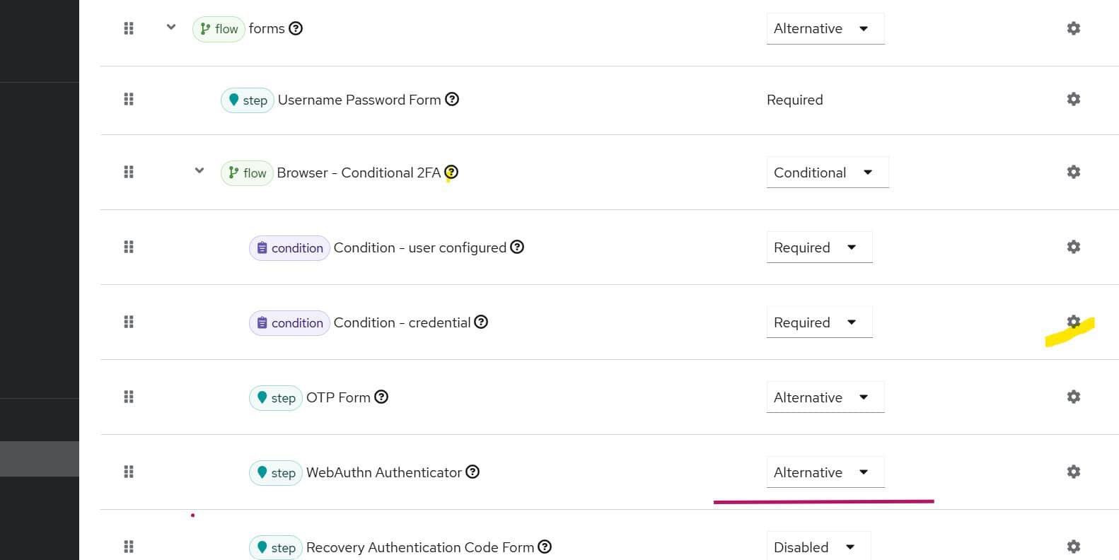Open settings gear for Recovery Authentication Code Form
The width and height of the screenshot is (1119, 560).
point(1073,547)
